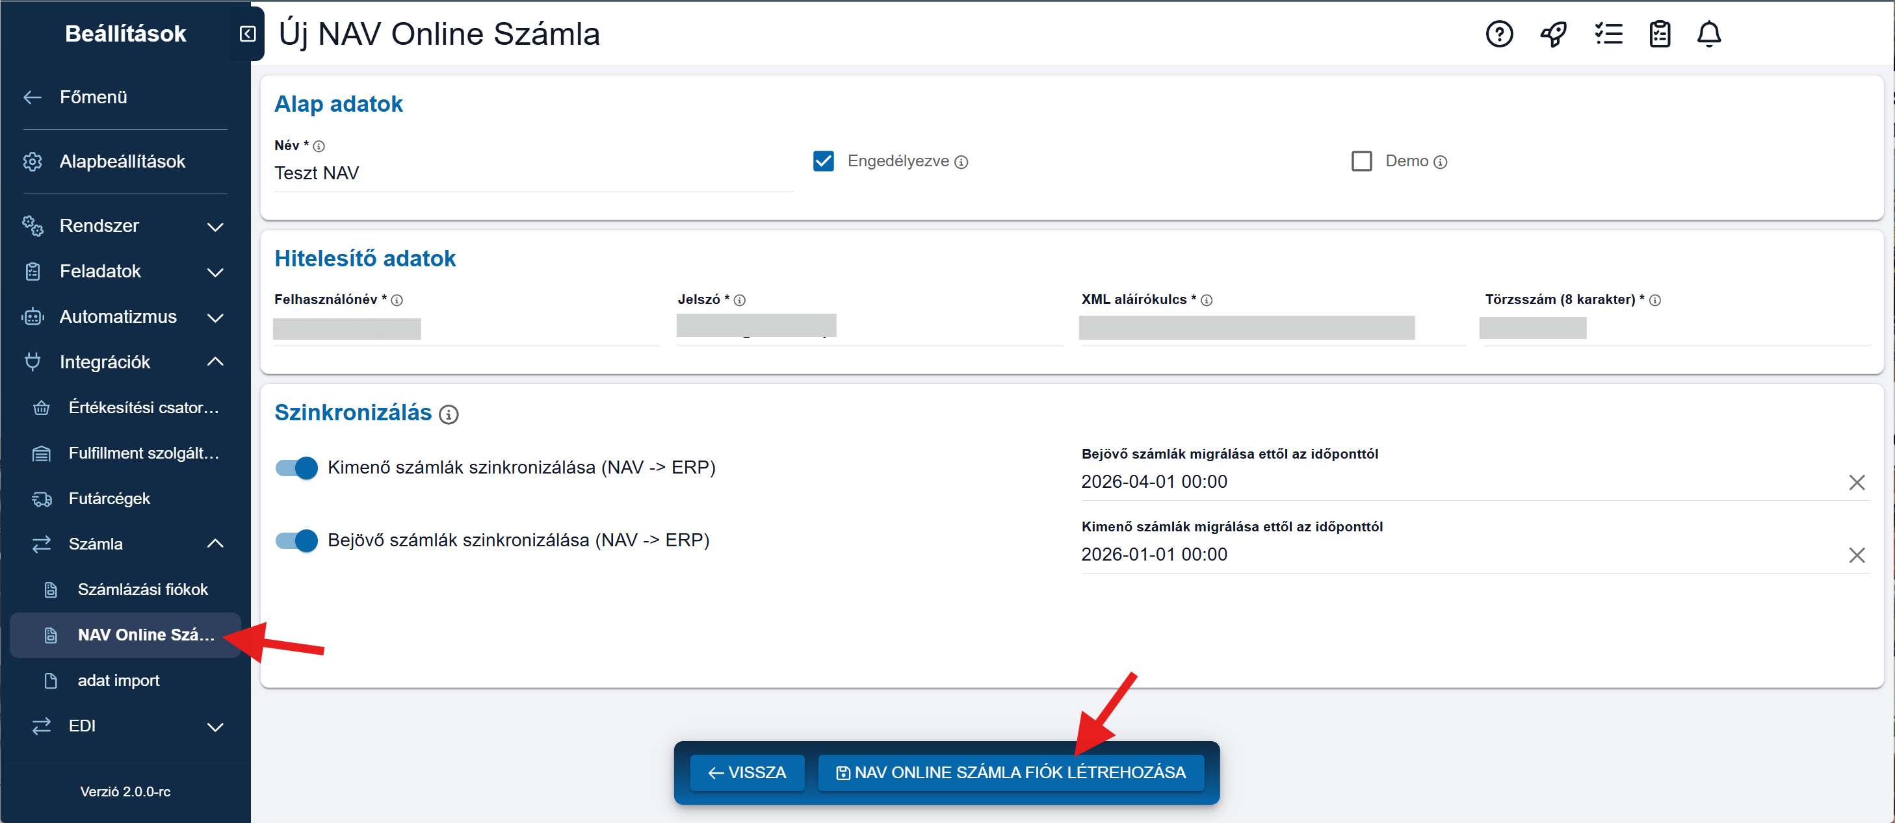The image size is (1895, 823).
Task: Go to Futárcégek in sidebar
Action: 109,498
